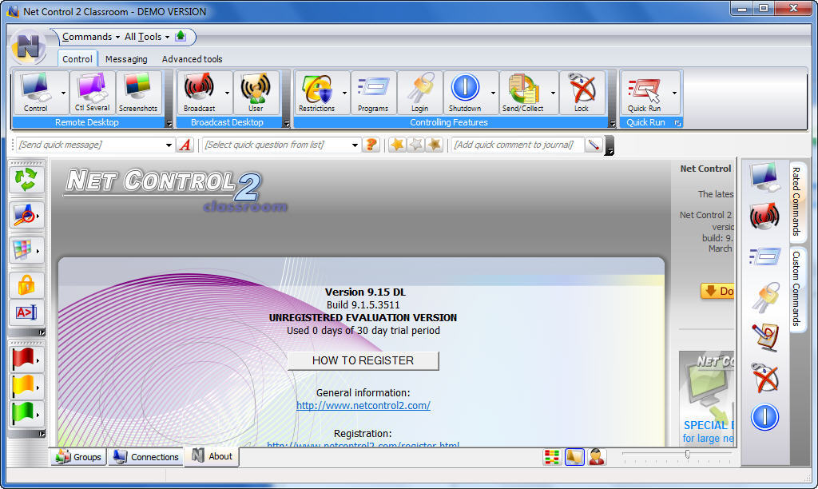Expand the Send/Collect dropdown arrow
Image resolution: width=818 pixels, height=489 pixels.
click(x=553, y=93)
